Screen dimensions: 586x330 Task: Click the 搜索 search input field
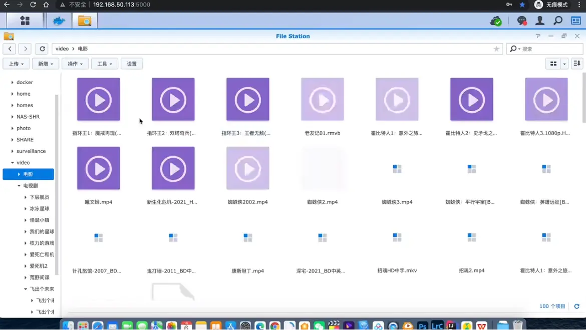click(x=550, y=49)
